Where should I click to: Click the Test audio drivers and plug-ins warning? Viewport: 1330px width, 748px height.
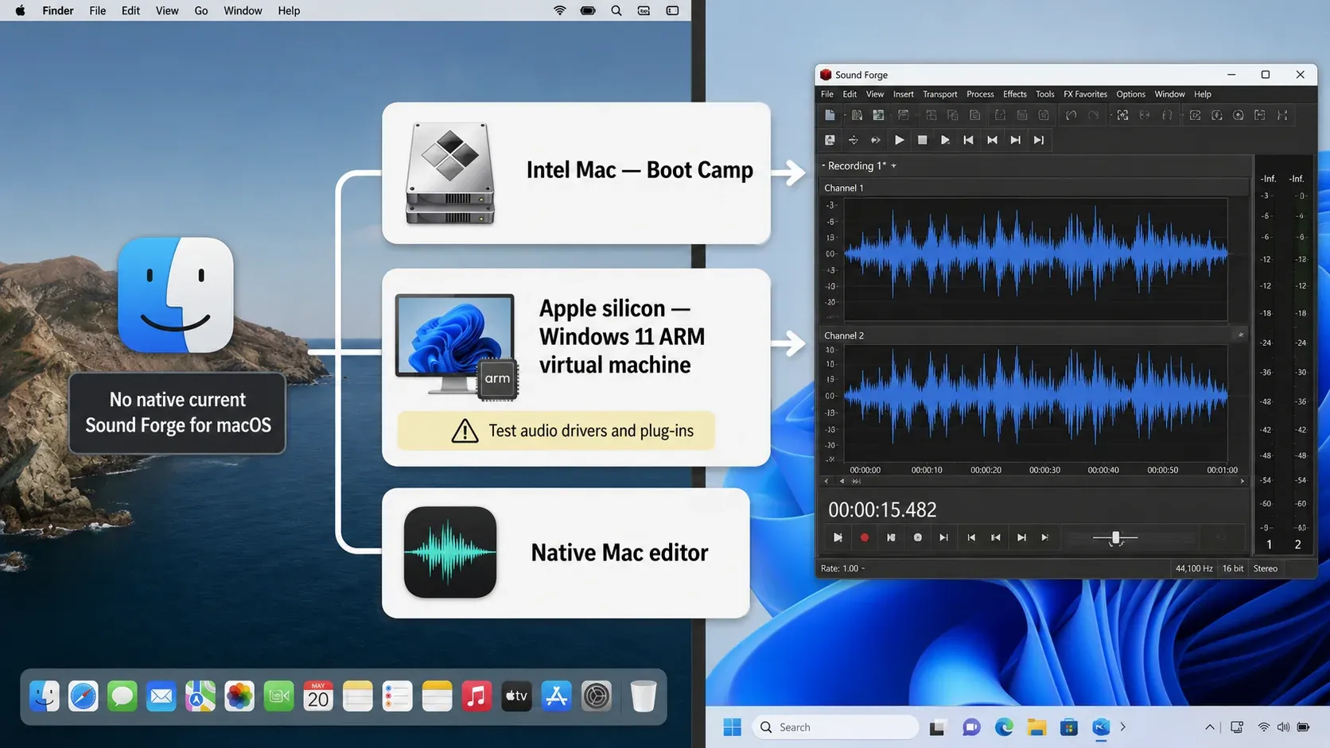tap(556, 431)
